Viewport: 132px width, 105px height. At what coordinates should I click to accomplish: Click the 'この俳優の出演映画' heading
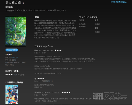(x=14, y=82)
